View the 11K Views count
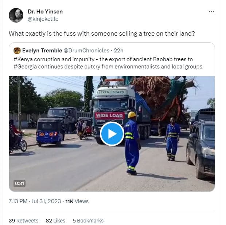Image resolution: width=226 pixels, height=225 pixels. [x=77, y=201]
